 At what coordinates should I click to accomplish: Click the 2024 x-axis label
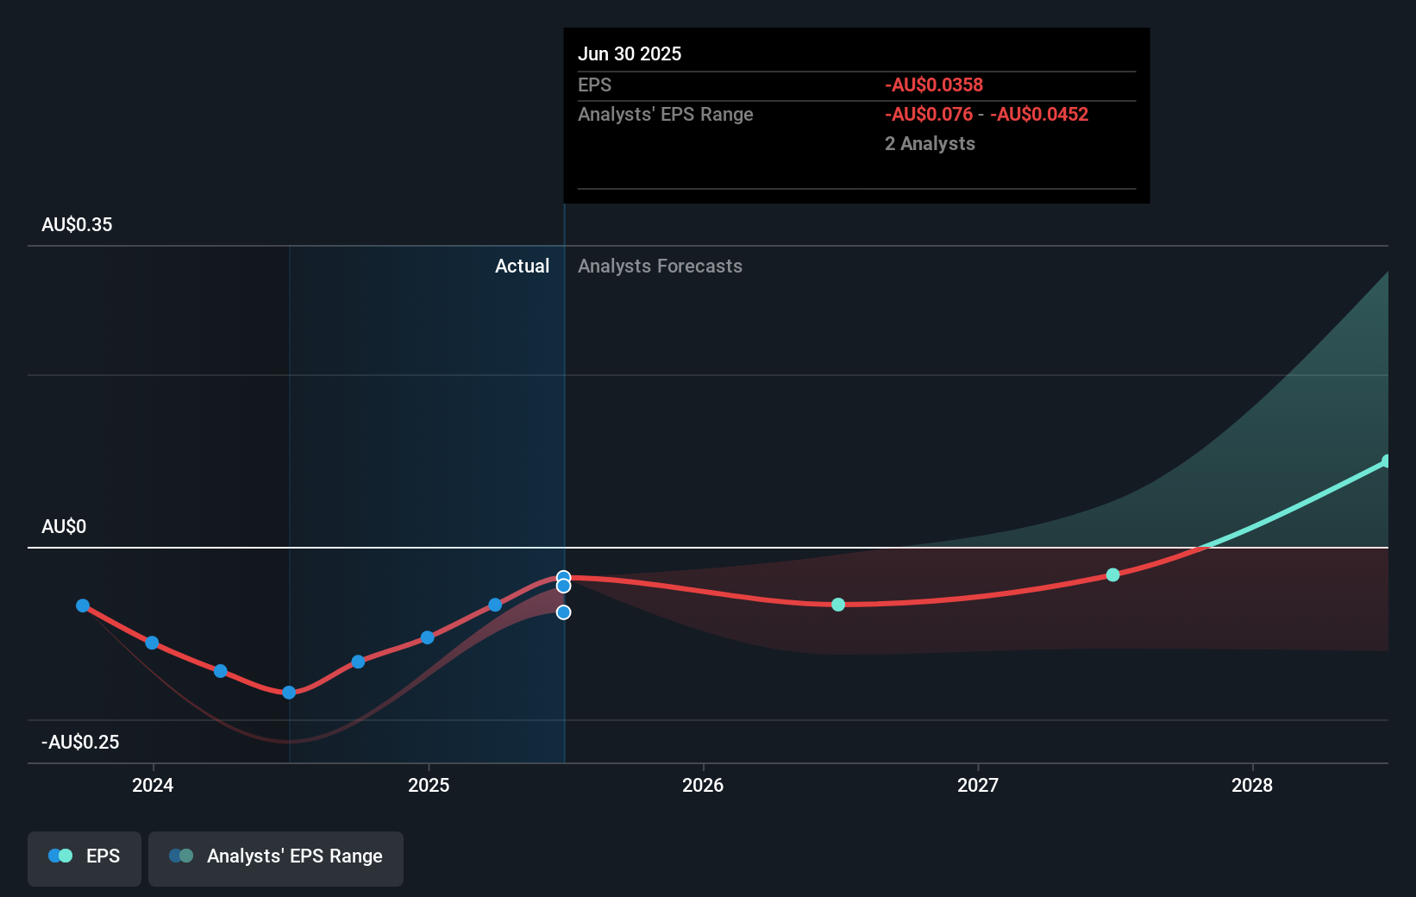[153, 785]
